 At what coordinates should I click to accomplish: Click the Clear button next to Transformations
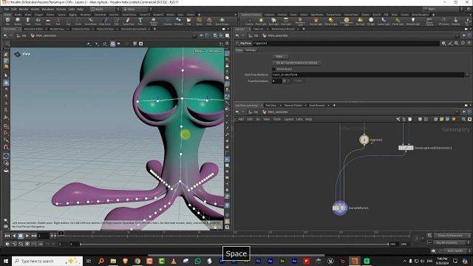point(298,81)
